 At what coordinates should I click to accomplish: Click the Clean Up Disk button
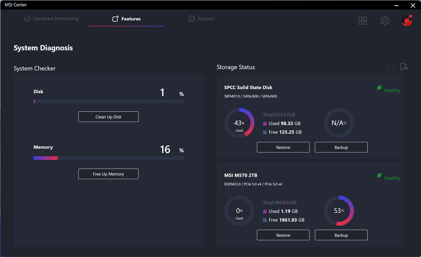coord(109,117)
